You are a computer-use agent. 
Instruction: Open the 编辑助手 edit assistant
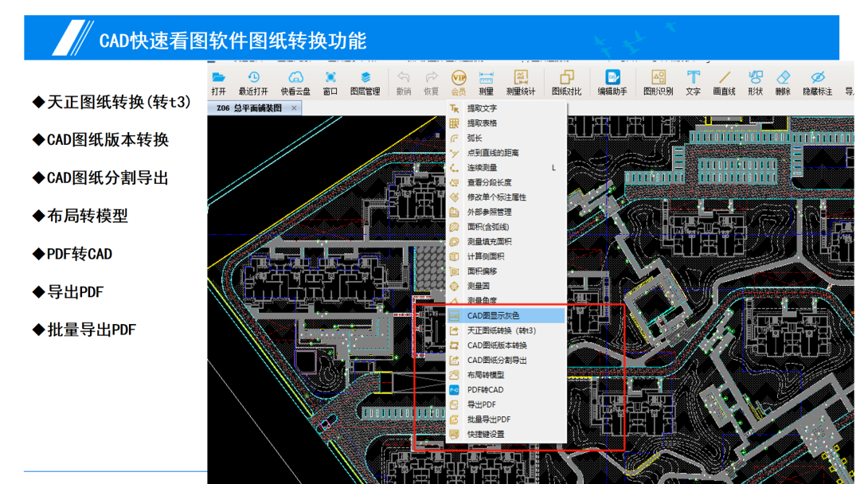[613, 82]
